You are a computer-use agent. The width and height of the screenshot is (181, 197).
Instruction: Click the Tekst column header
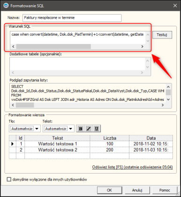point(57,138)
